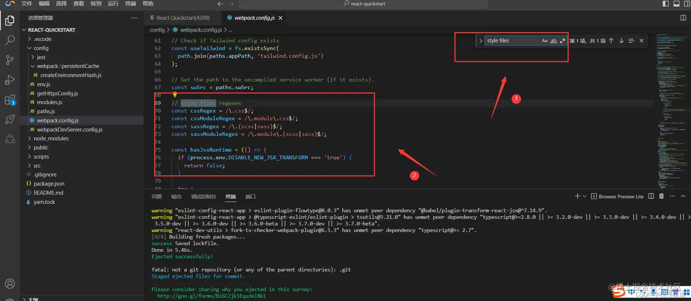Split the editor to the right
The width and height of the screenshot is (691, 301).
683,18
